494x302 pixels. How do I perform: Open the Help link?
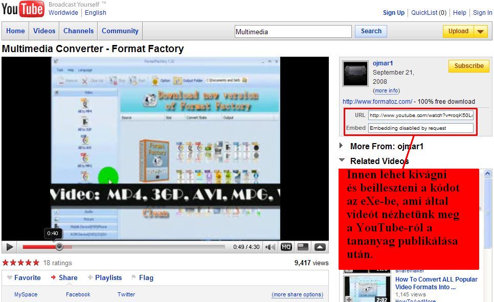(459, 13)
